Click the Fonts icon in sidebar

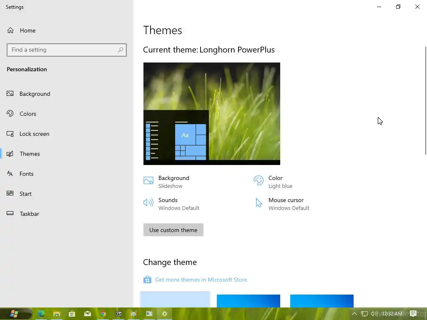pyautogui.click(x=10, y=173)
